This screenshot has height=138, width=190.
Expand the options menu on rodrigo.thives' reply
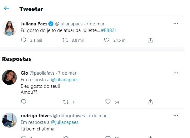click(176, 116)
